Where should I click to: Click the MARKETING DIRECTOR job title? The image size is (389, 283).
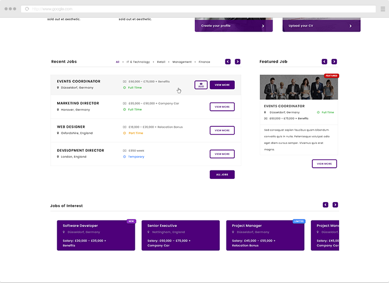[78, 103]
